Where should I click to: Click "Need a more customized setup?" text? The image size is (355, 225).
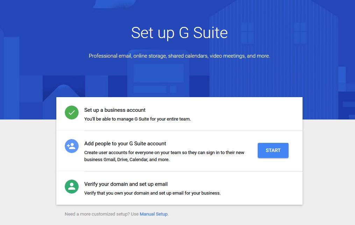[x=97, y=214]
